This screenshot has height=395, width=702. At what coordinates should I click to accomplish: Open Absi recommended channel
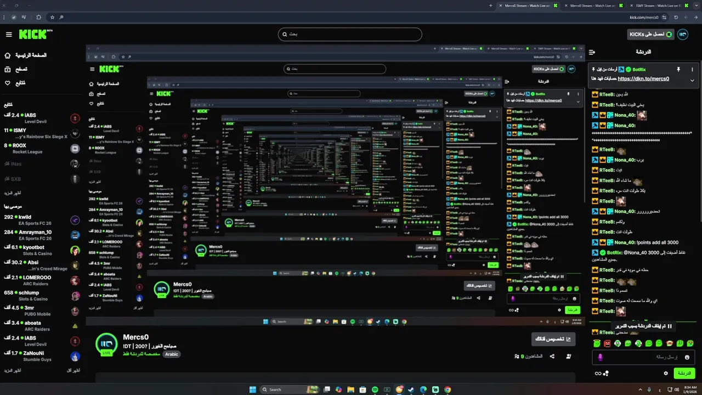(x=42, y=266)
